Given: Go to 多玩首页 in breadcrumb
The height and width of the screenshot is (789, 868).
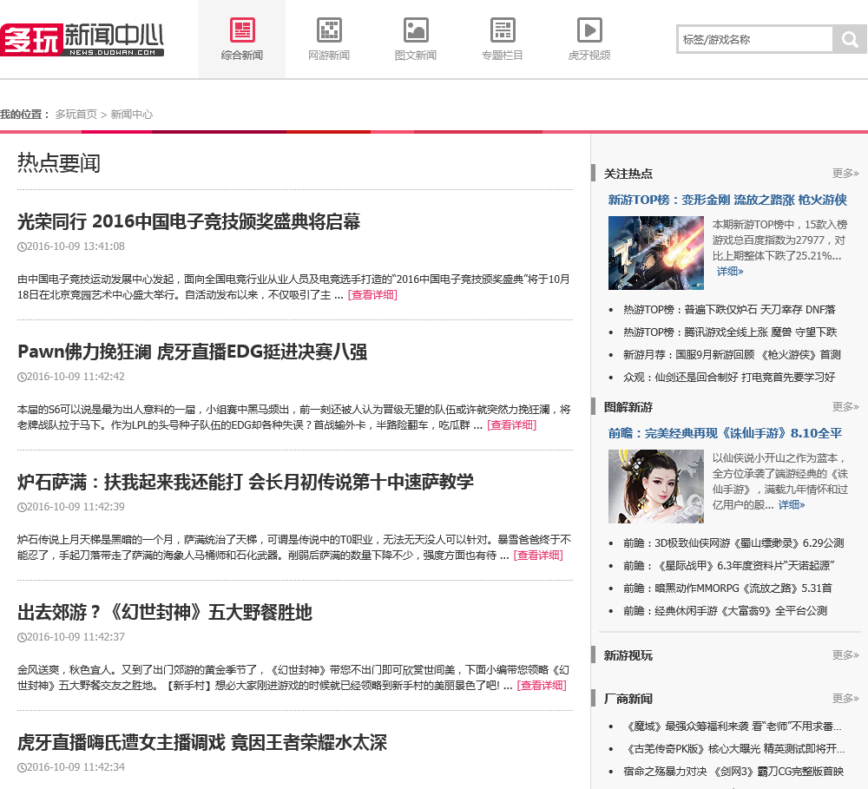Looking at the screenshot, I should (76, 114).
